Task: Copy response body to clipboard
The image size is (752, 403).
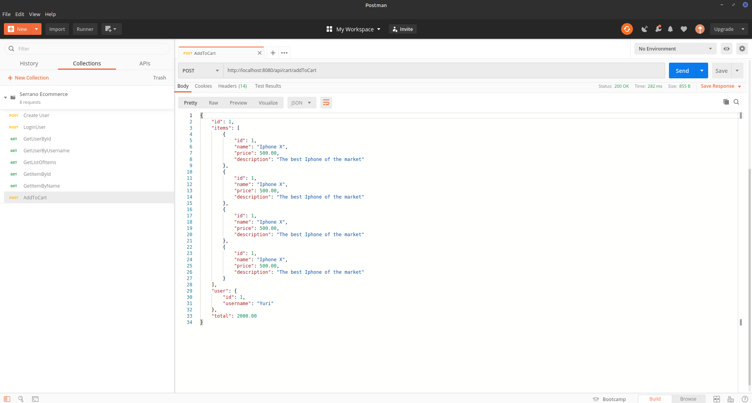Action: 726,102
